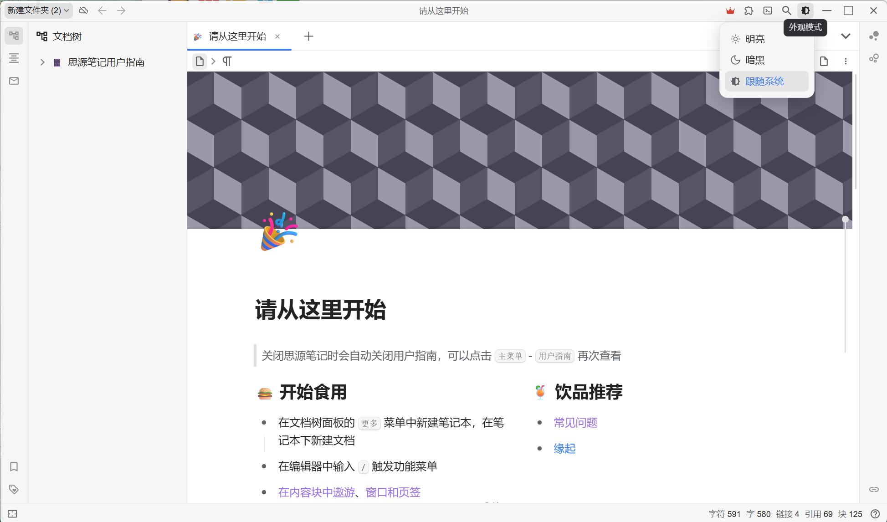Open the tab list chevron dropdown

coord(846,36)
